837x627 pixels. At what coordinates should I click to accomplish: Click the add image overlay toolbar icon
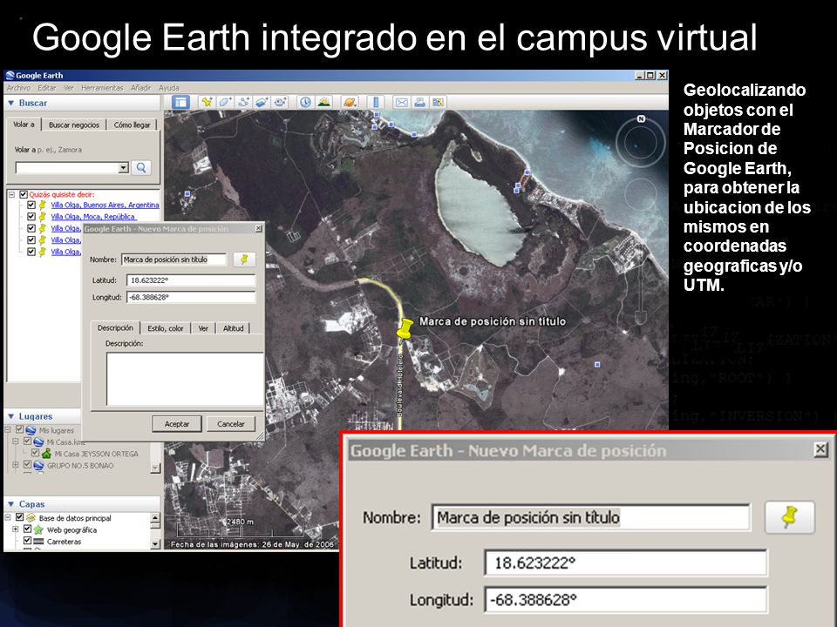click(261, 102)
